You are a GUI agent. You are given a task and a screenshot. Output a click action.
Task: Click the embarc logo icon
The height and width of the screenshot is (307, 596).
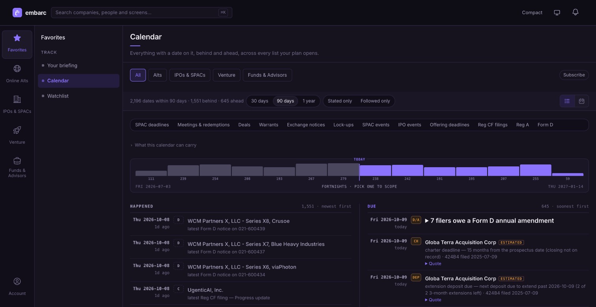17,13
